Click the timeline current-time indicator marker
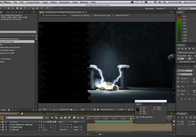The width and height of the screenshot is (196, 137). click(x=131, y=119)
